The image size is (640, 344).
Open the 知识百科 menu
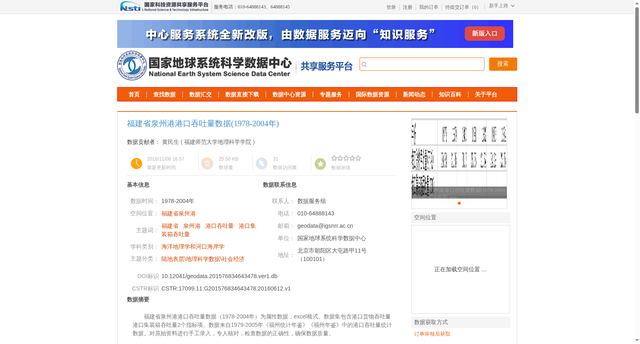[x=450, y=95]
